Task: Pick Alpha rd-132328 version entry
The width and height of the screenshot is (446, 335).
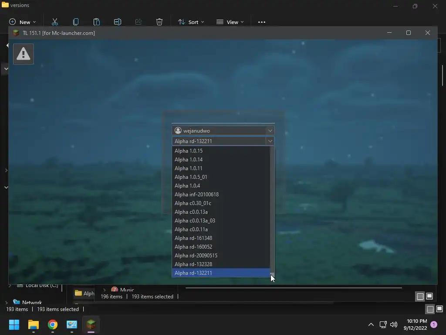Action: 221,264
